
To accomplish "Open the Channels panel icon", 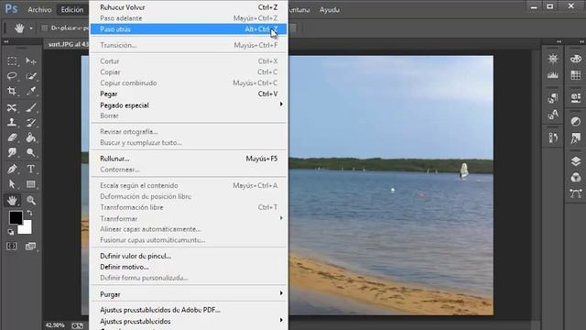I will (576, 177).
